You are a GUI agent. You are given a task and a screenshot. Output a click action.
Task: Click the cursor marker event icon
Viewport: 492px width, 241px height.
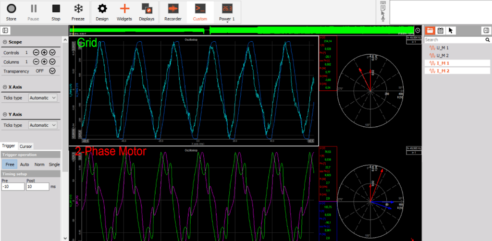[x=383, y=13]
